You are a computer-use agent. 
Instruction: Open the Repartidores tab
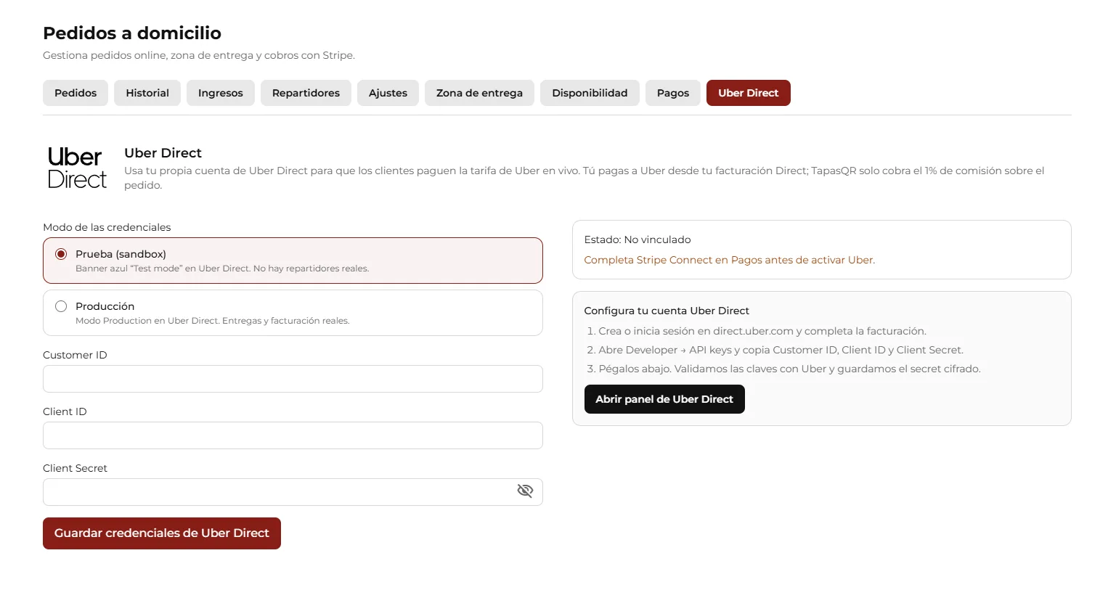(x=306, y=93)
